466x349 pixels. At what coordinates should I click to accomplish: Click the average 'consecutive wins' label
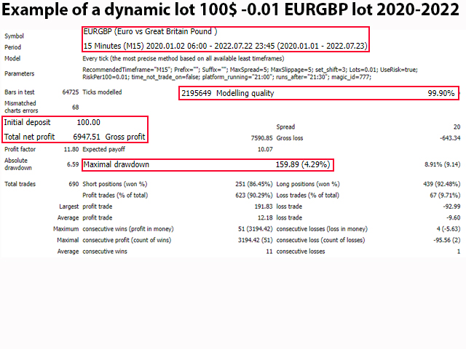(x=105, y=252)
